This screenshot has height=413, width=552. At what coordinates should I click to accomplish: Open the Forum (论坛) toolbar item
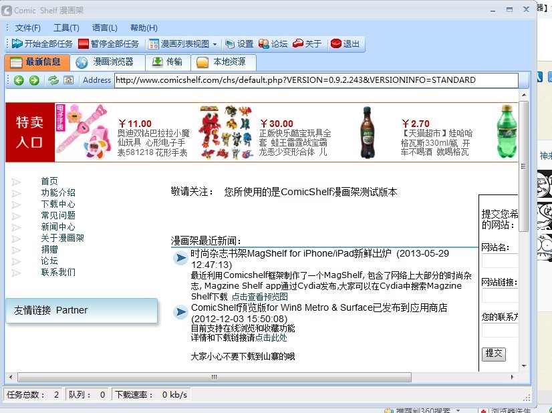pyautogui.click(x=273, y=43)
